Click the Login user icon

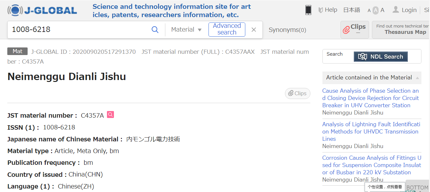(x=395, y=10)
